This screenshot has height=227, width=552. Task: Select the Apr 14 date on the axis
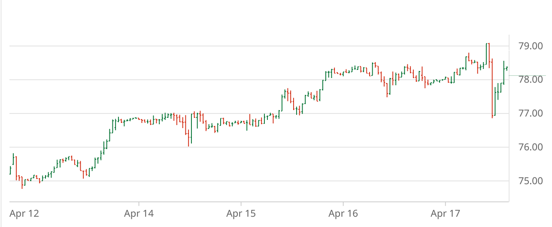(x=139, y=213)
